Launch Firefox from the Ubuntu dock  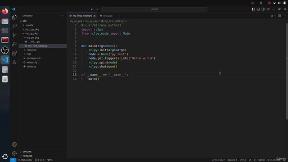tap(5, 11)
